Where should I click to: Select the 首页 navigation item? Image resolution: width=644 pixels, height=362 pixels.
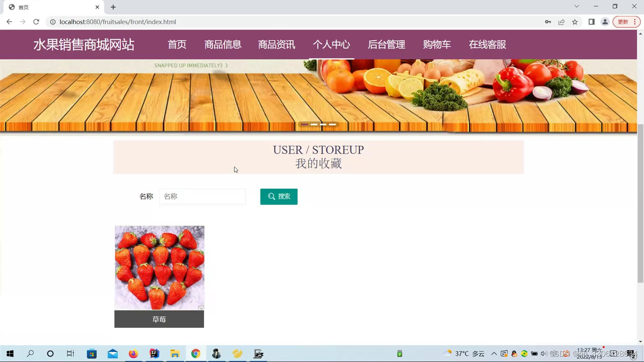(x=177, y=44)
